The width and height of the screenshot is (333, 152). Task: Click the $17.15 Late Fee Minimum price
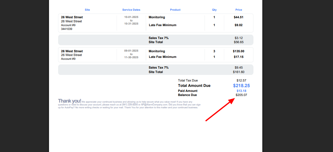[239, 57]
